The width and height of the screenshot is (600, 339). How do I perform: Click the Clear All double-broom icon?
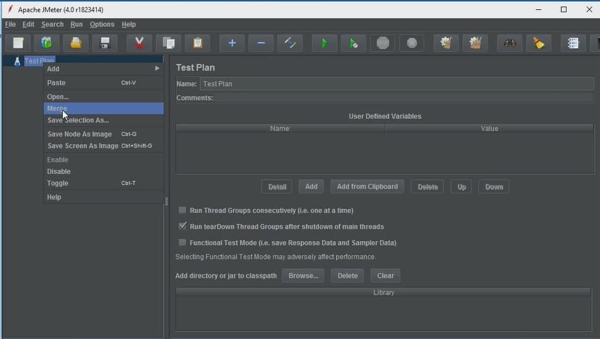tap(475, 42)
